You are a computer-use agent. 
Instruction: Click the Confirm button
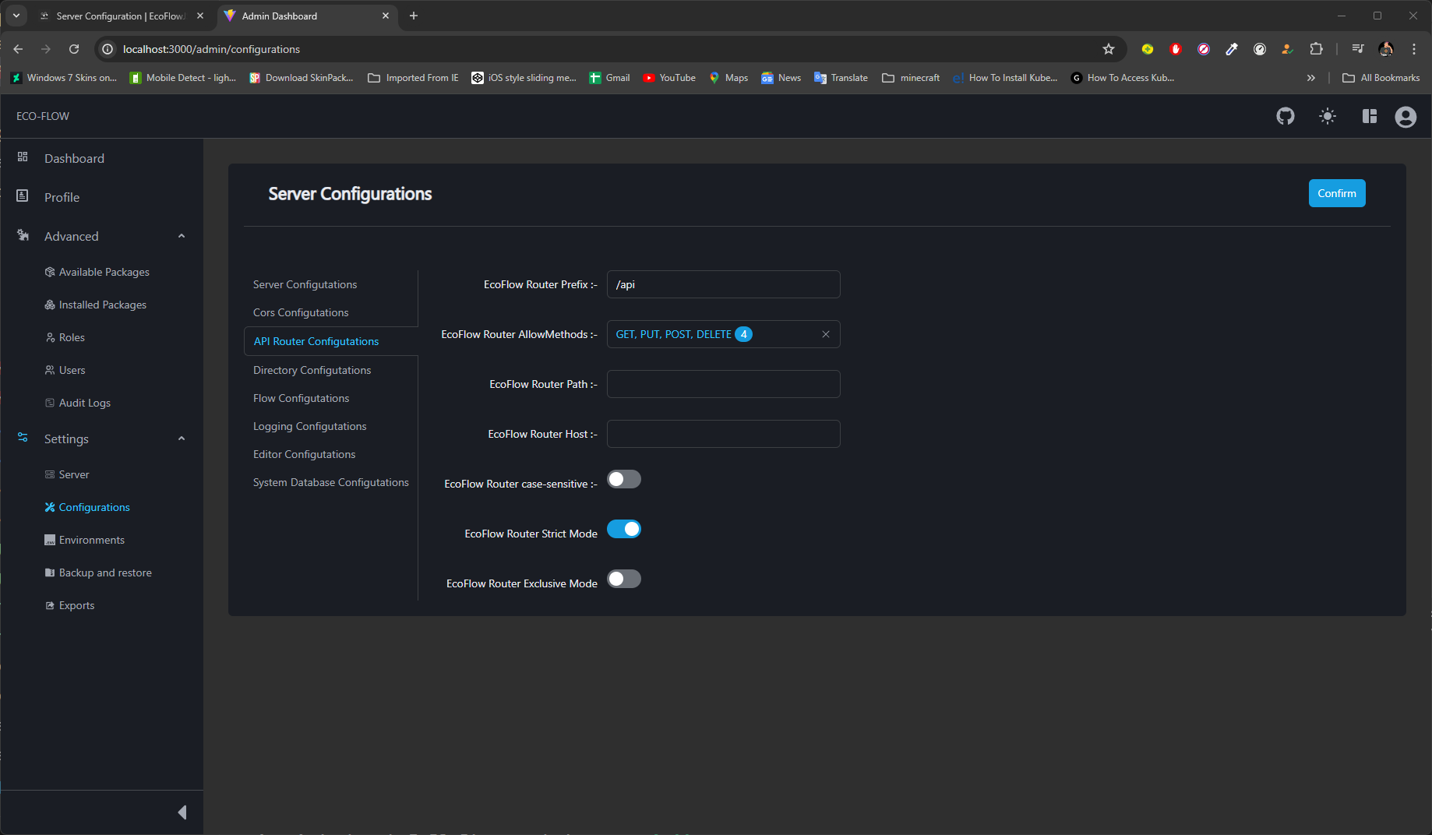(1337, 193)
